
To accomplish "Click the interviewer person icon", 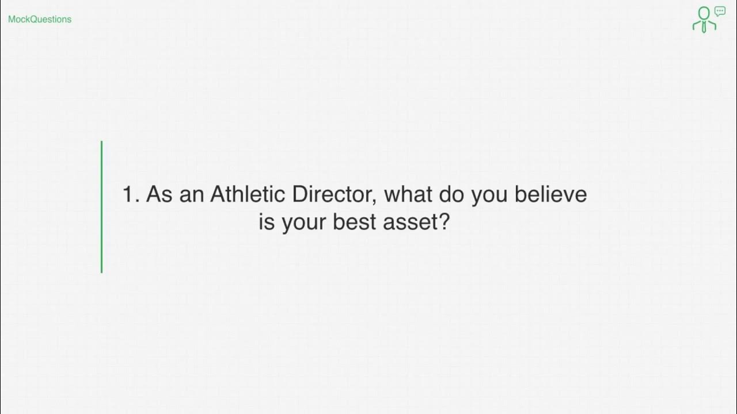I will [x=704, y=20].
